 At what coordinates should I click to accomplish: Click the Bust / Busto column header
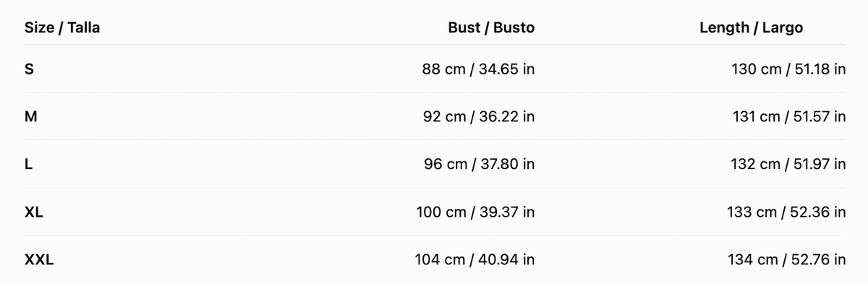pyautogui.click(x=491, y=28)
